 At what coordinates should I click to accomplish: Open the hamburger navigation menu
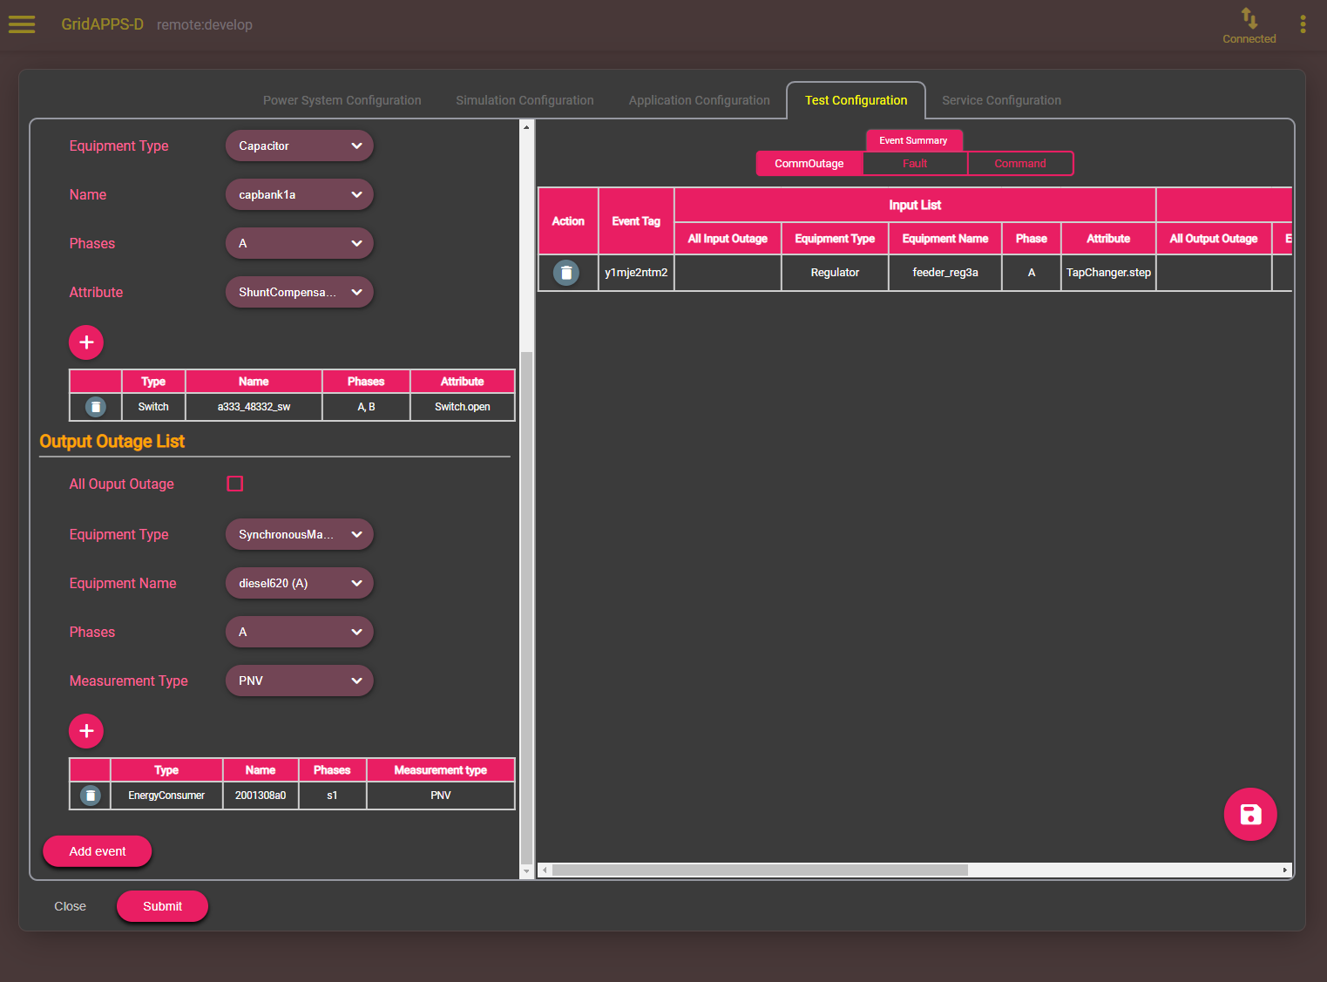pyautogui.click(x=22, y=24)
